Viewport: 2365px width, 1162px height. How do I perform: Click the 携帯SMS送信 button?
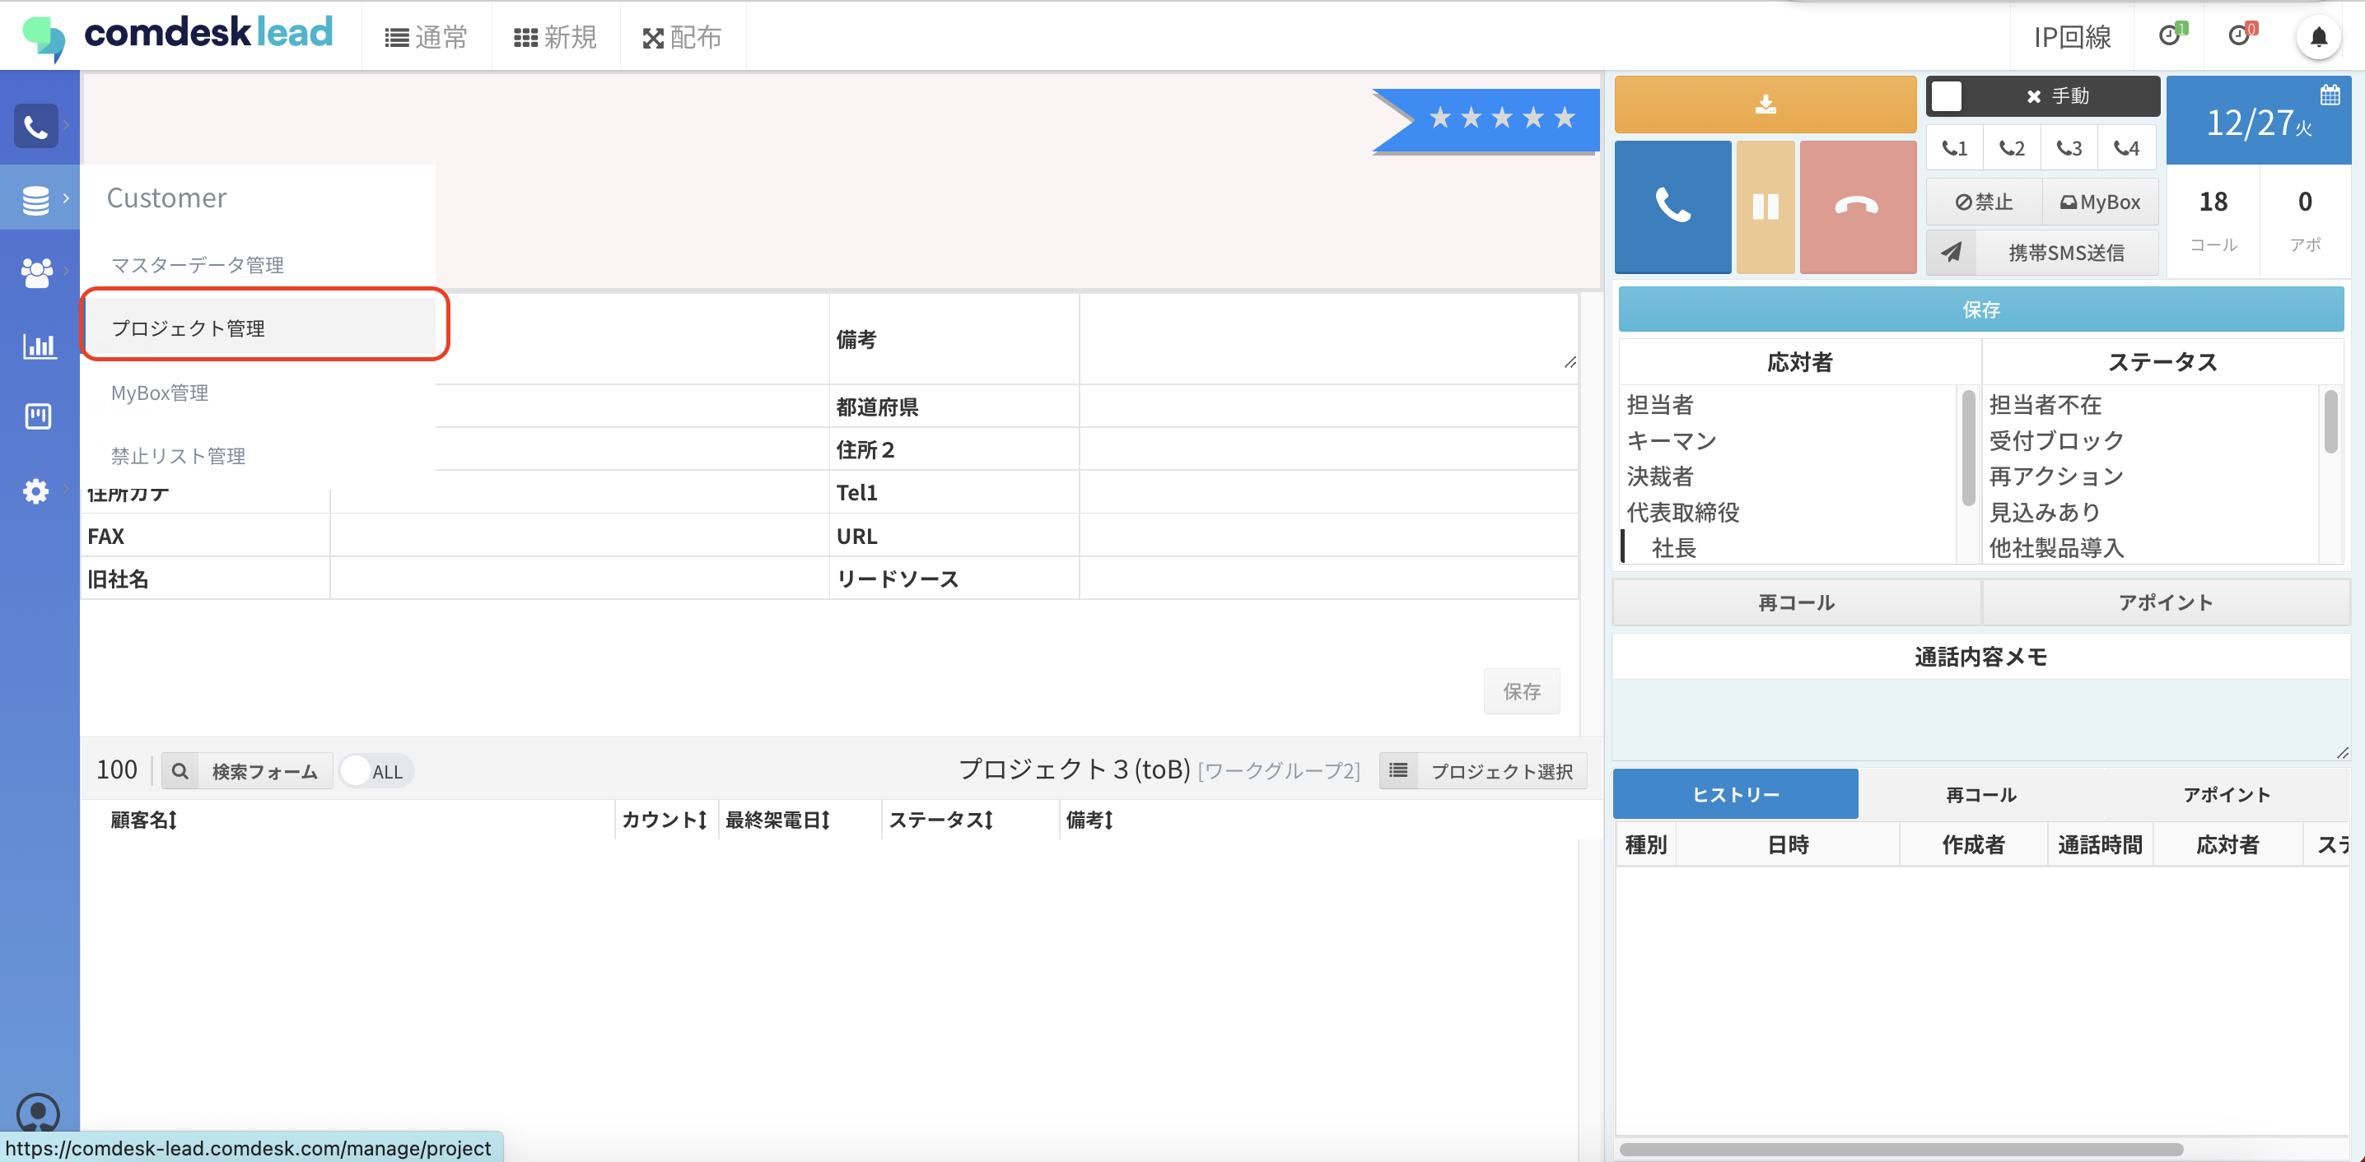click(x=2066, y=253)
